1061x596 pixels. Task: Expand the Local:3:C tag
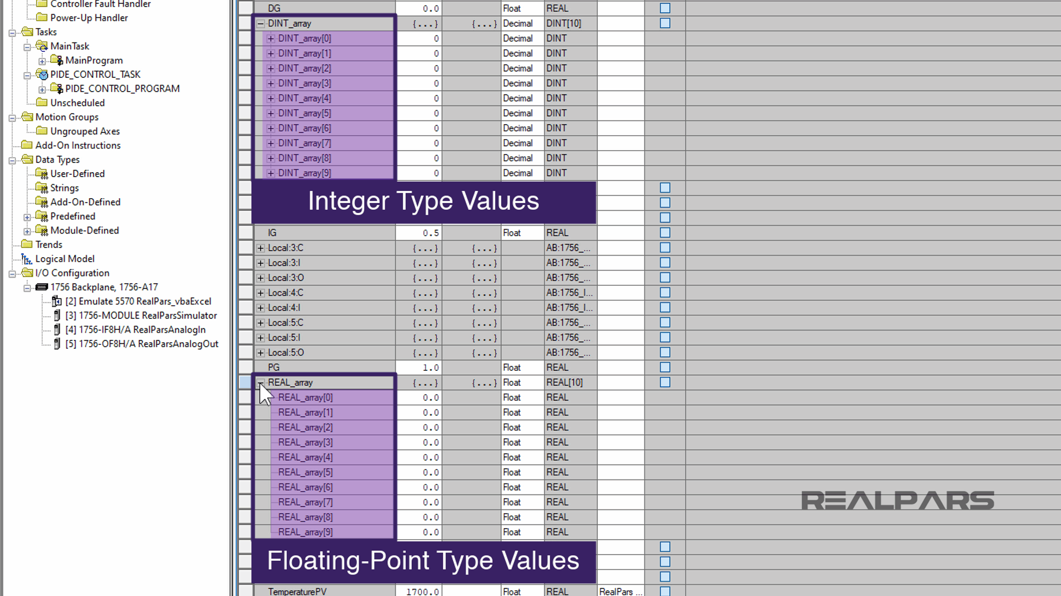pyautogui.click(x=260, y=248)
